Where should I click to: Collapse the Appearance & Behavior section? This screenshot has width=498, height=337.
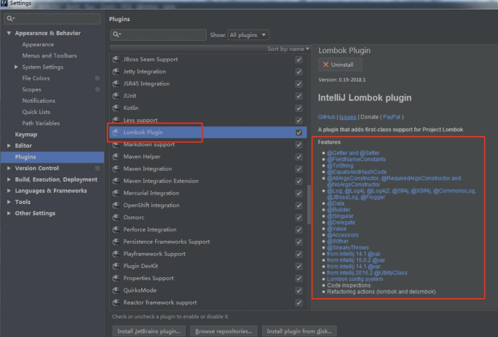pyautogui.click(x=9, y=33)
